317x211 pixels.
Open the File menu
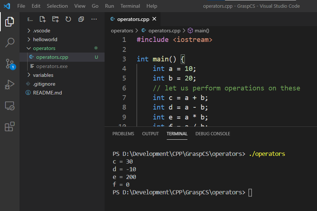pos(21,6)
